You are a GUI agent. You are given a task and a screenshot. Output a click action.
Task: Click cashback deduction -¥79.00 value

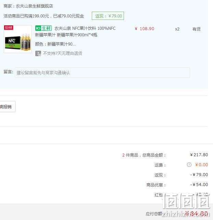tap(199, 175)
